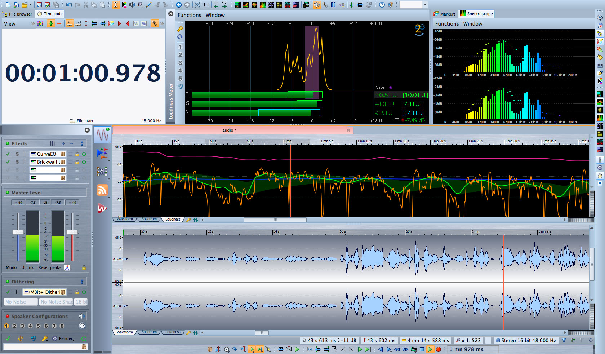The width and height of the screenshot is (605, 354).
Task: Open the Audio Montage workspace flags icon
Action: (102, 153)
